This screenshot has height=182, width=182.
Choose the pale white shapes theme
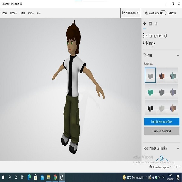coord(161,107)
